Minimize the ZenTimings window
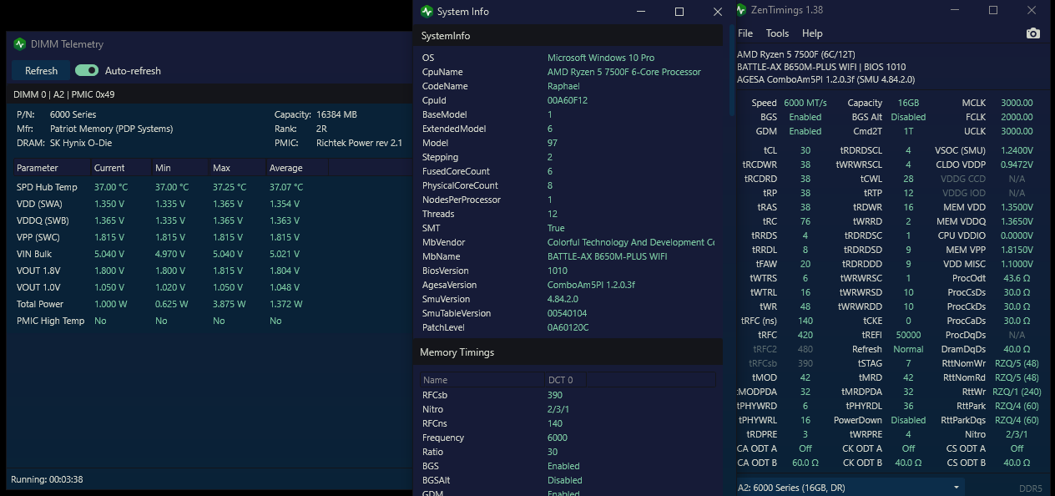 pos(956,10)
